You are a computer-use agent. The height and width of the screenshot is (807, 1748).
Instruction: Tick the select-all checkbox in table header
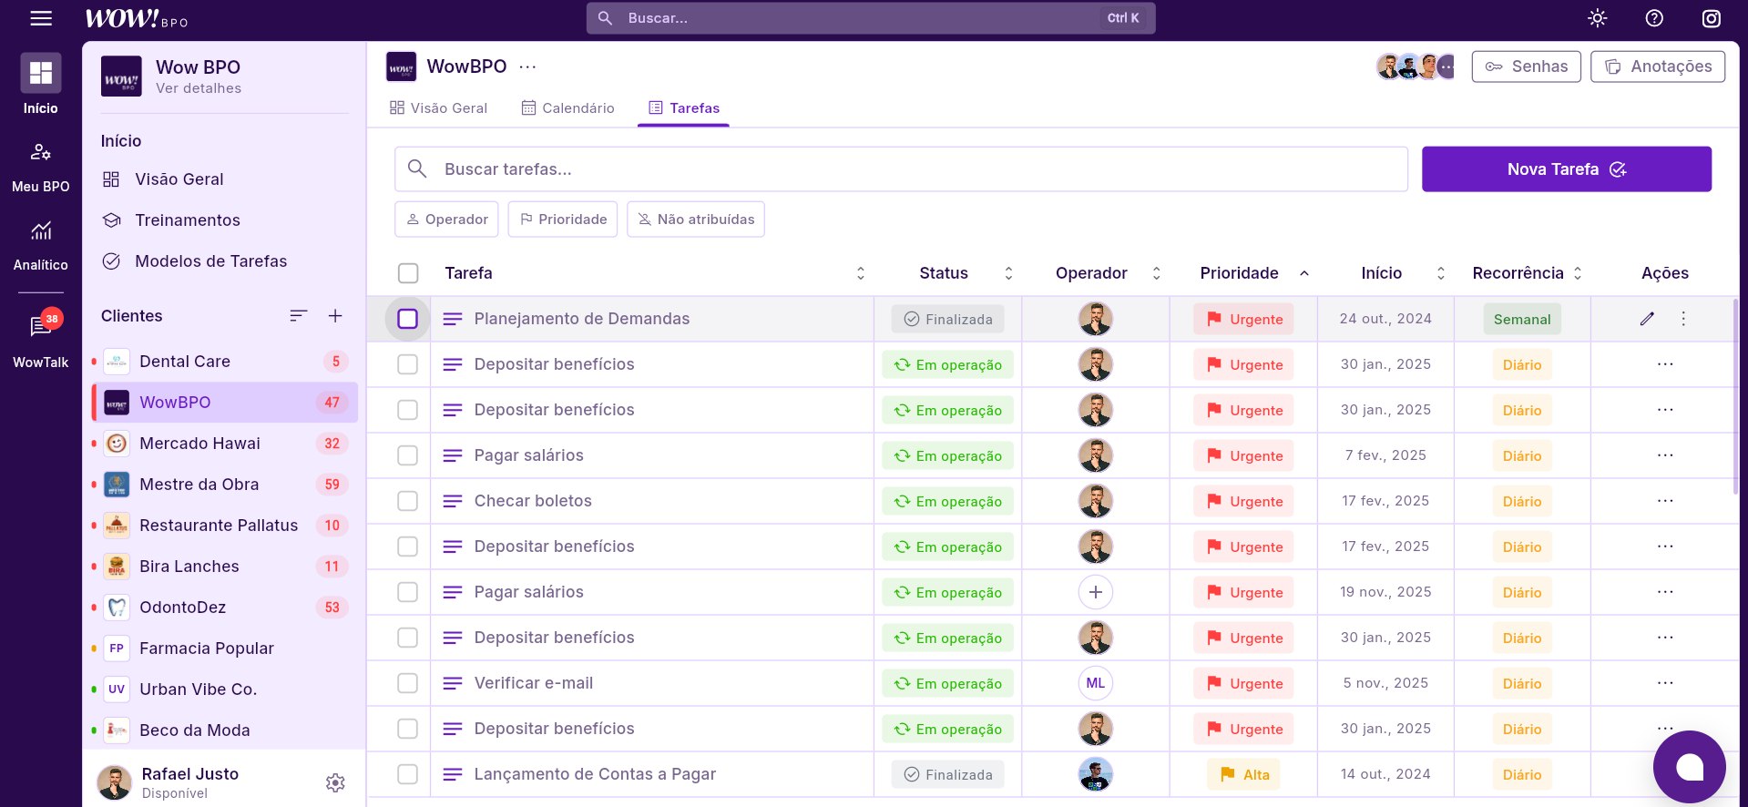click(x=408, y=273)
